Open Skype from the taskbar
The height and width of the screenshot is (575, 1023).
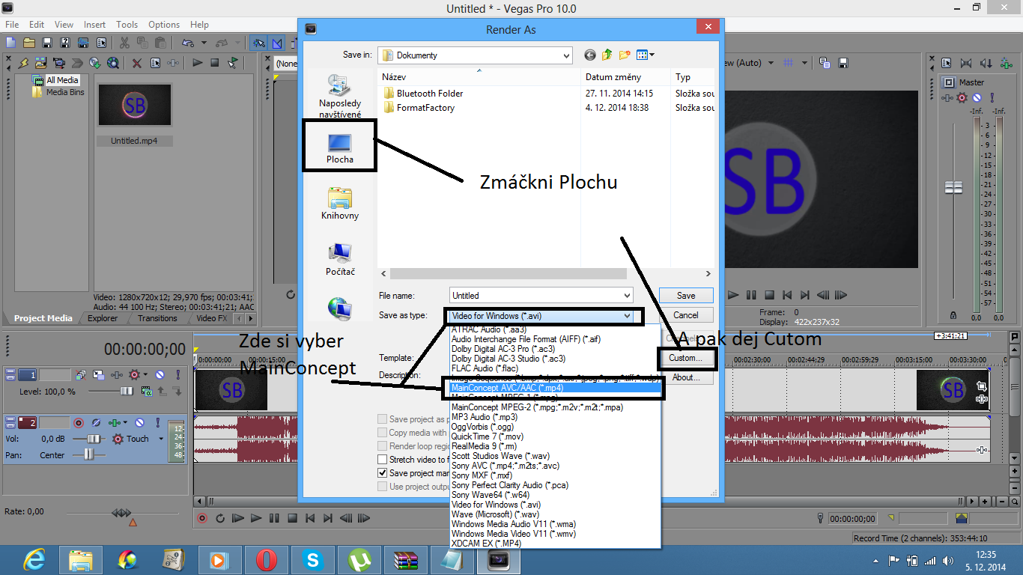[312, 559]
